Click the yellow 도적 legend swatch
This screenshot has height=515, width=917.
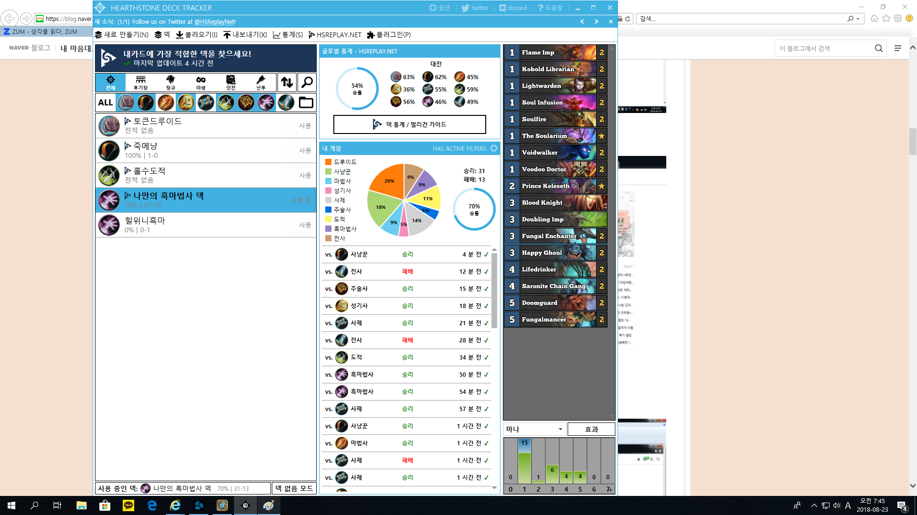(x=328, y=219)
